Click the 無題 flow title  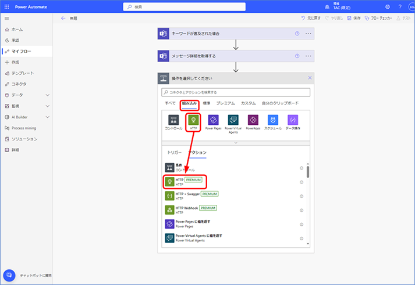[73, 18]
